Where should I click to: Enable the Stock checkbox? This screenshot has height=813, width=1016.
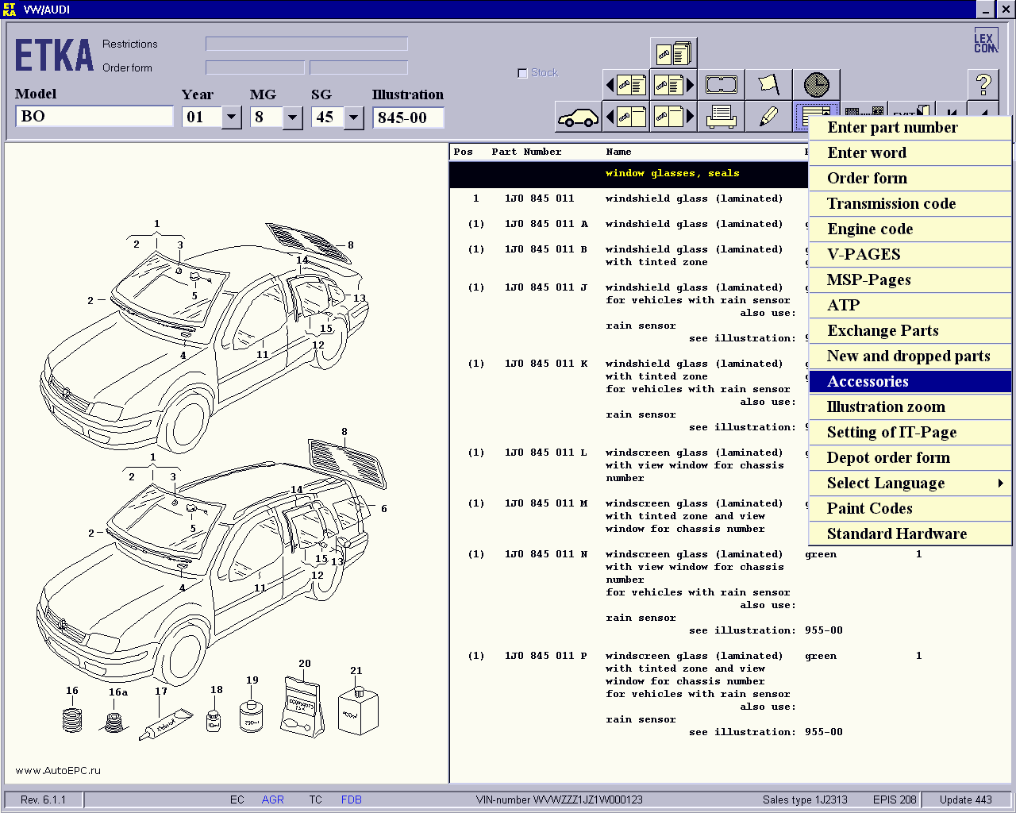522,73
